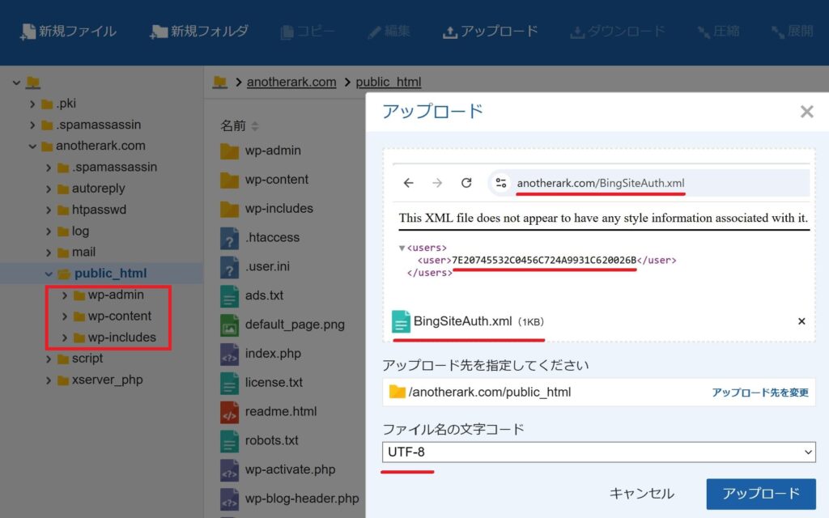Screen dimensions: 829x518
Task: Click the anotherark.com/BingSiteAuth.xml address bar
Action: click(601, 183)
